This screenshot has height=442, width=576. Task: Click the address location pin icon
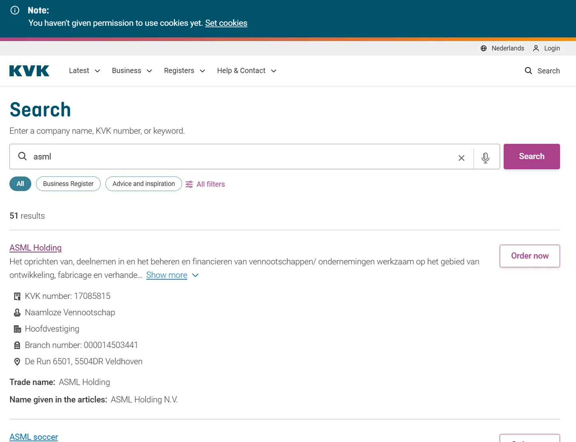17,362
